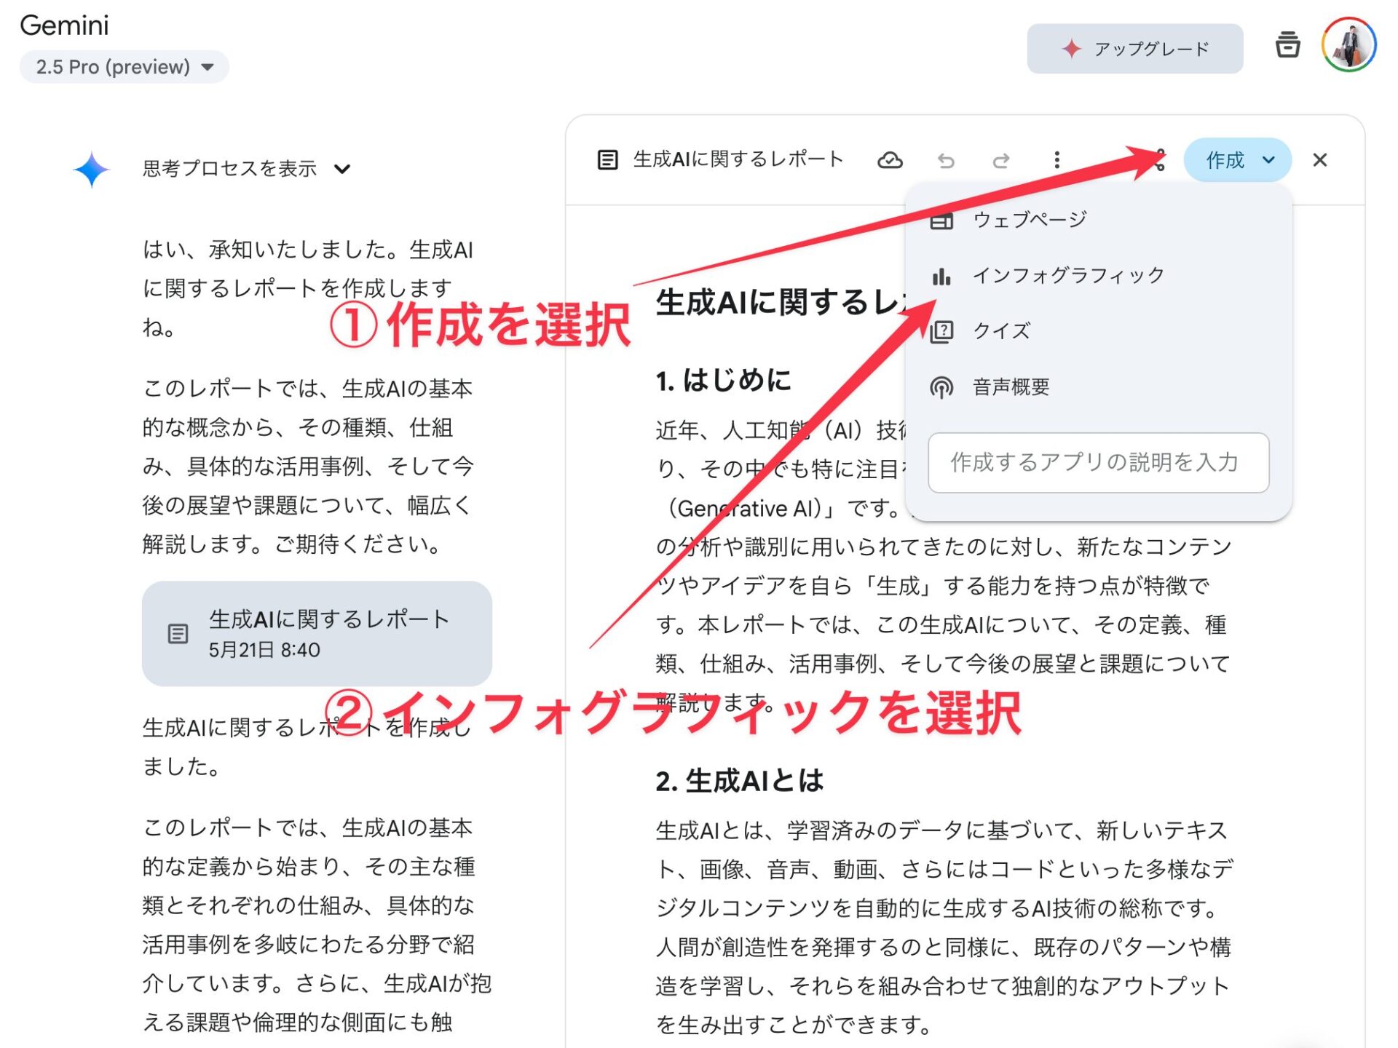1398x1048 pixels.
Task: Open the 2.5 Pro model selector dropdown
Action: click(124, 66)
